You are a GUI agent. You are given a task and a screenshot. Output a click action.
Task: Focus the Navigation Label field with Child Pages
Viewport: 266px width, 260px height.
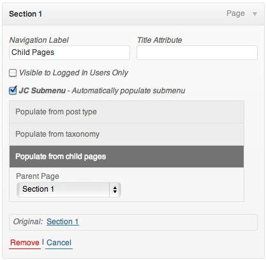coord(70,52)
